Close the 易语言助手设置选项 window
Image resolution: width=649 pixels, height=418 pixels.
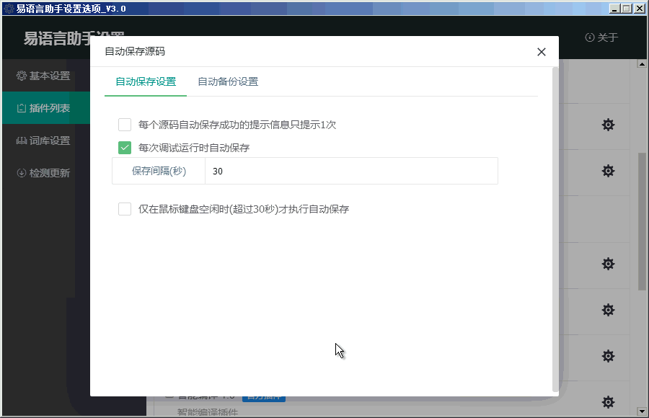[640, 8]
